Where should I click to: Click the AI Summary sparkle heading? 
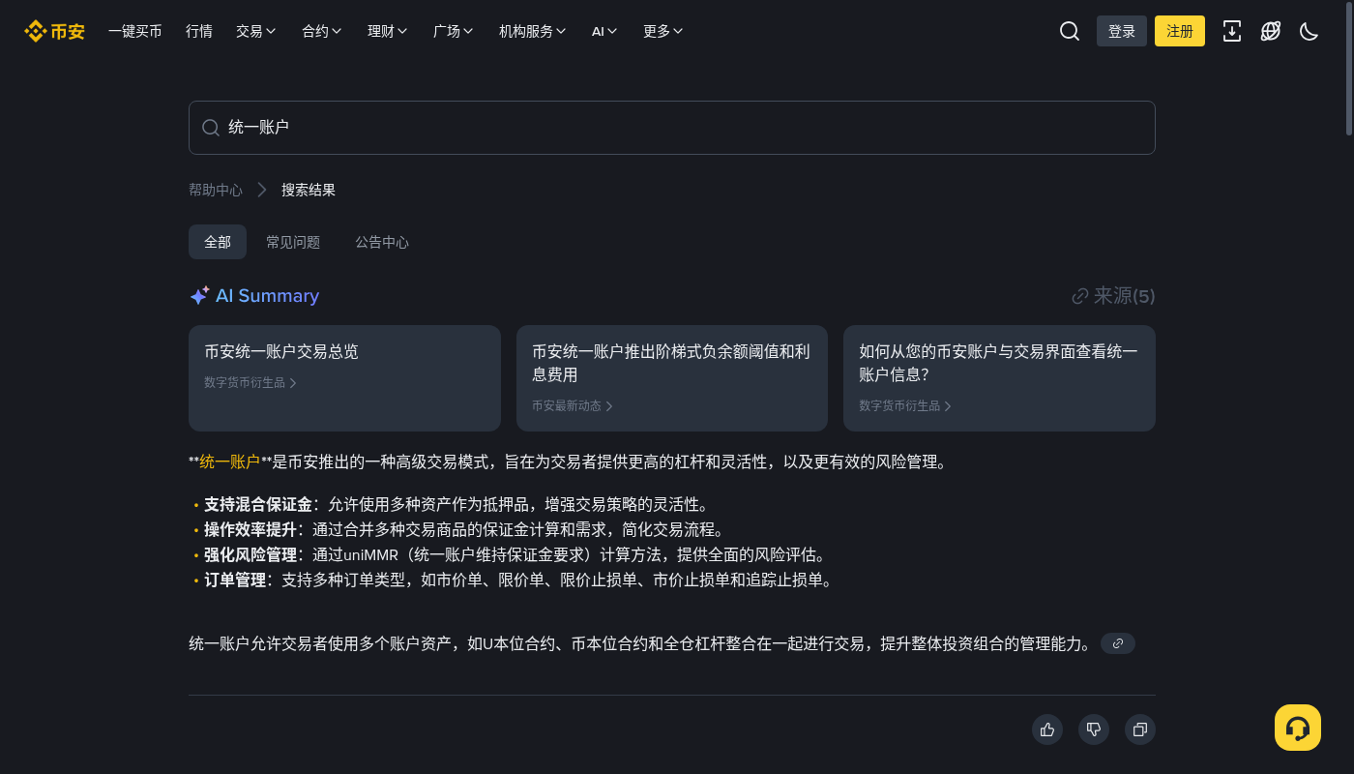pyautogui.click(x=254, y=296)
